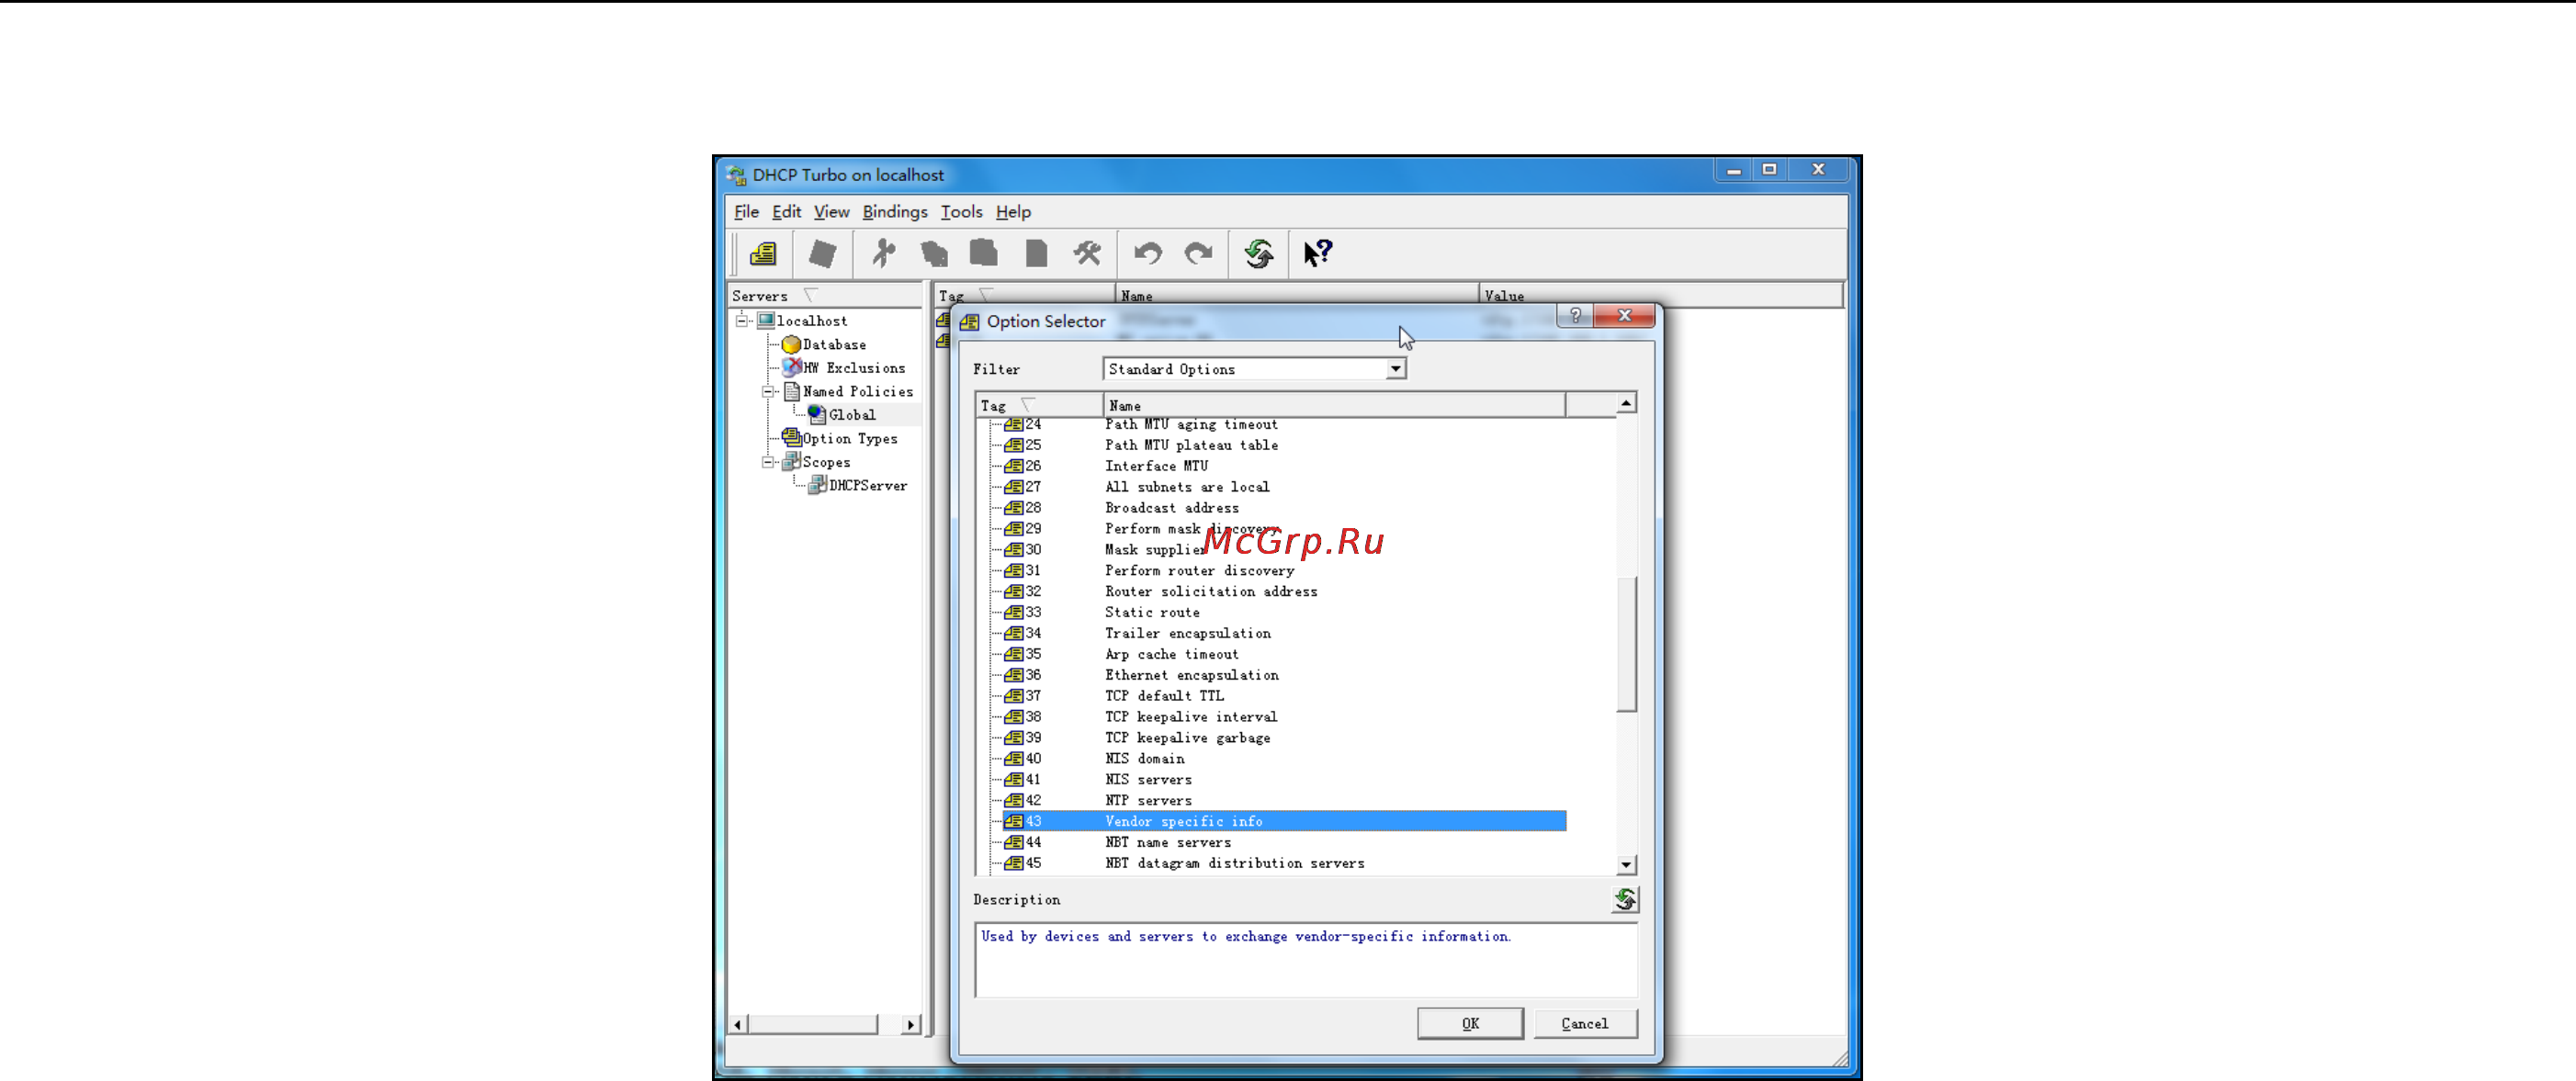The width and height of the screenshot is (2576, 1081).
Task: Select the Vendor specific info row
Action: [x=1284, y=821]
